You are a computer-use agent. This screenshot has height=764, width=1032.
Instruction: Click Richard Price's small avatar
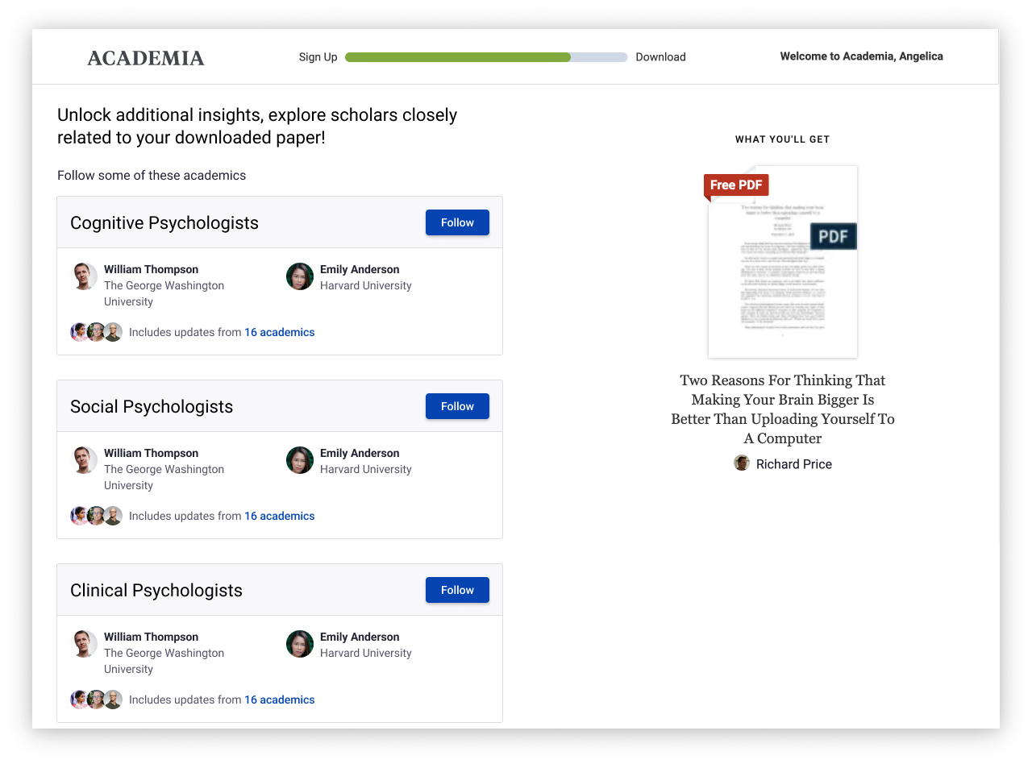point(742,463)
